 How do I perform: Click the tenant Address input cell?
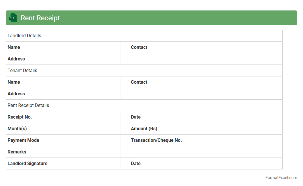tap(201, 94)
